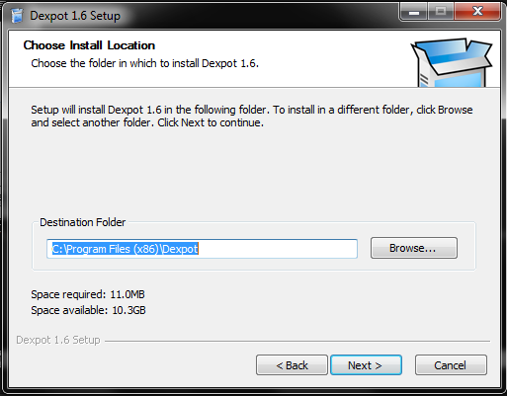The image size is (507, 396).
Task: Open the Browse... folder picker
Action: 414,248
